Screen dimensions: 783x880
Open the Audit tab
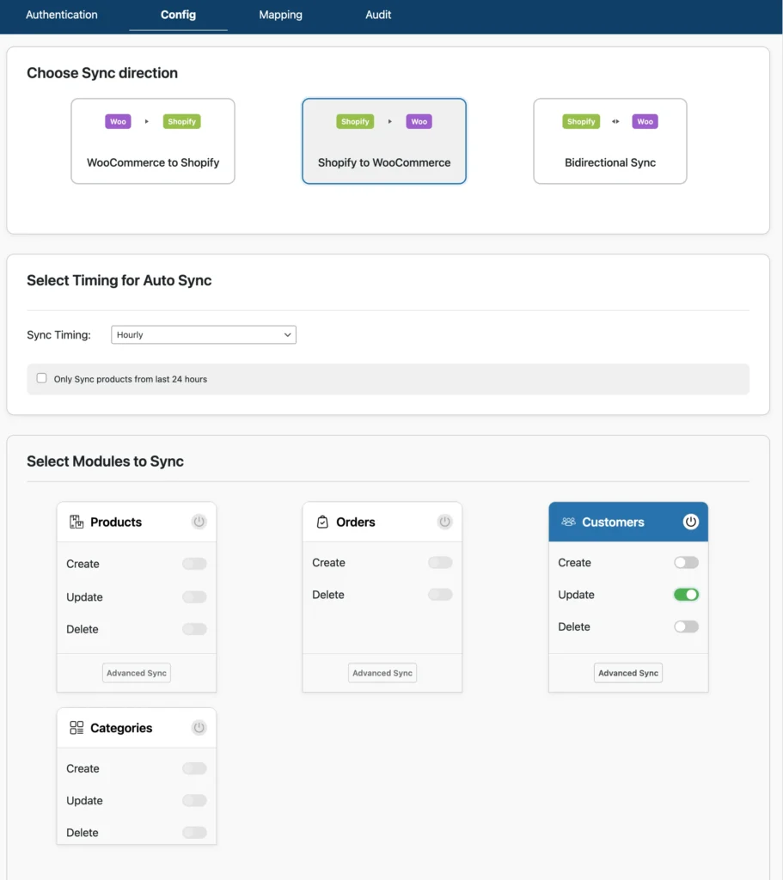(378, 15)
